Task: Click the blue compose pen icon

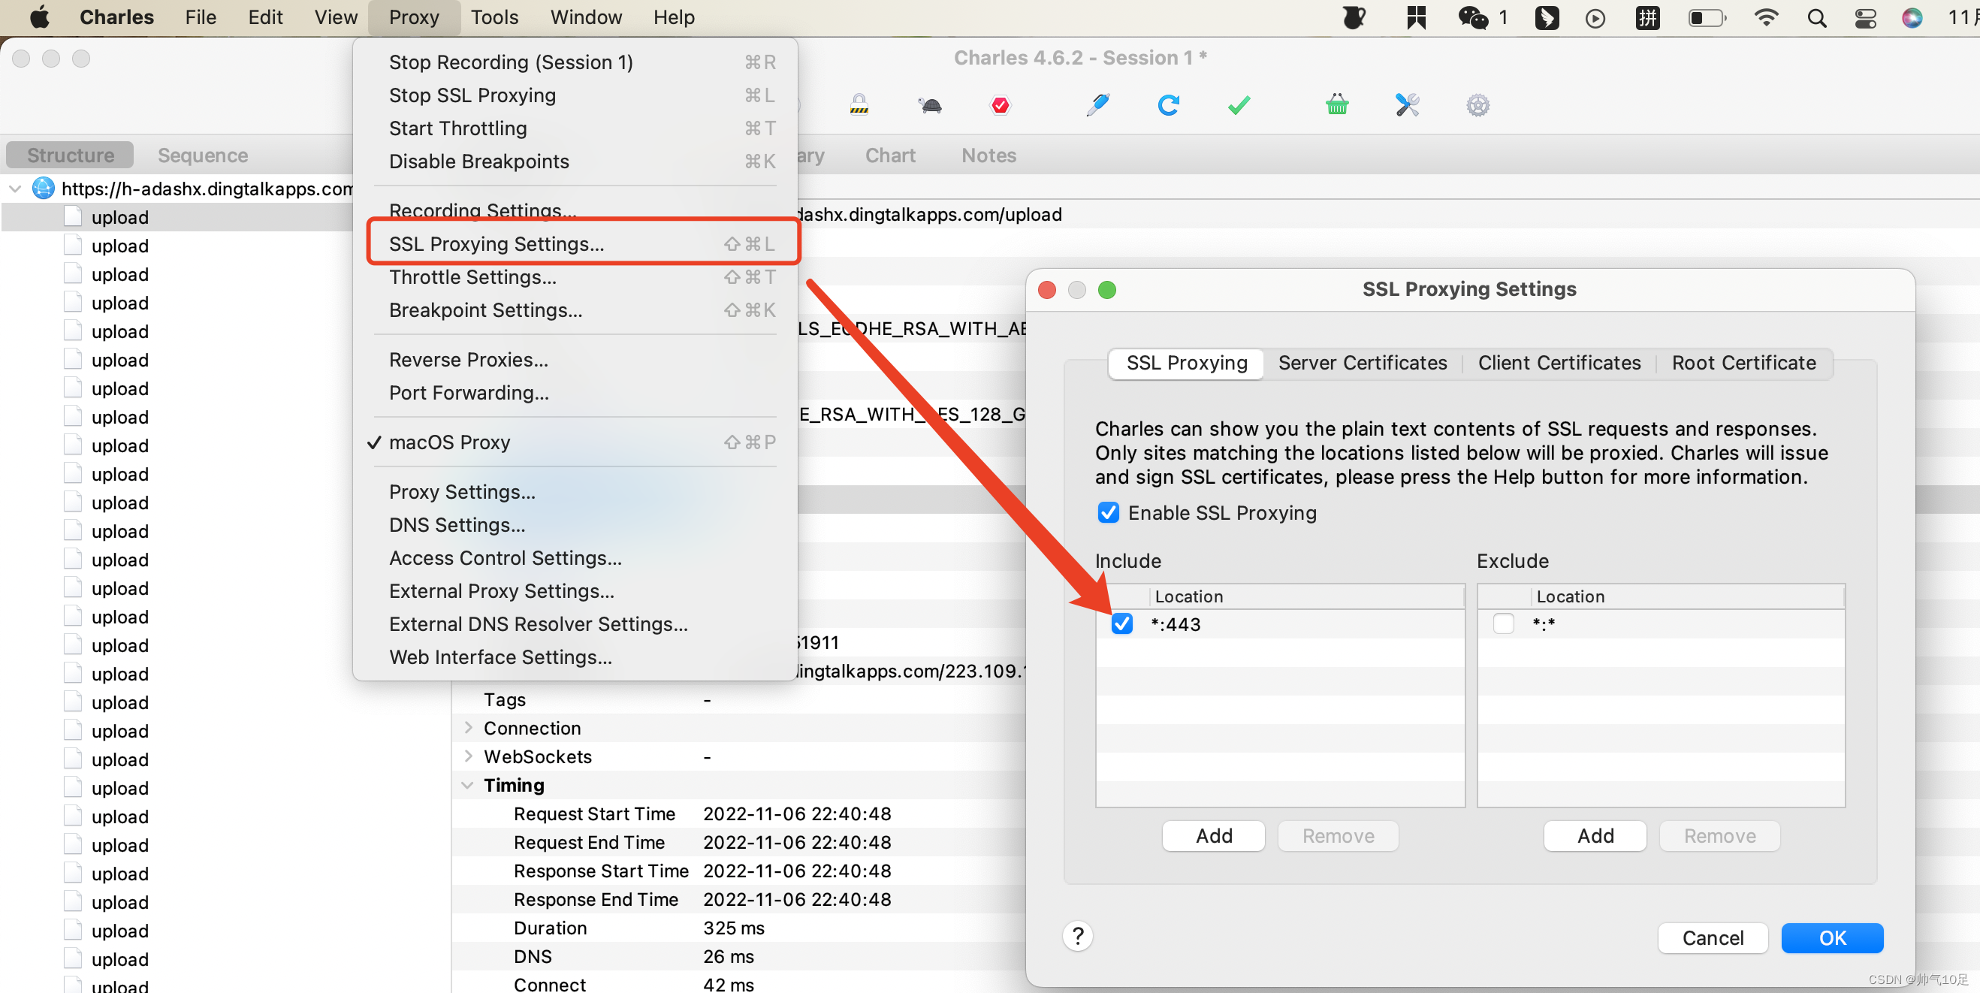Action: pyautogui.click(x=1097, y=104)
